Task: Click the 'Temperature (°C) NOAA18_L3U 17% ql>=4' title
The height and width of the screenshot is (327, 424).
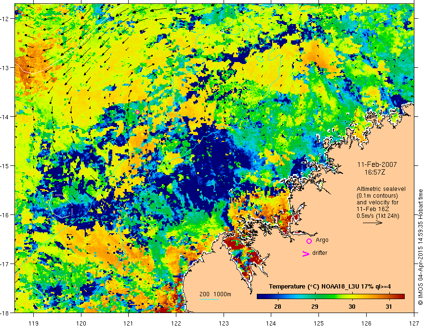Action: [x=330, y=287]
